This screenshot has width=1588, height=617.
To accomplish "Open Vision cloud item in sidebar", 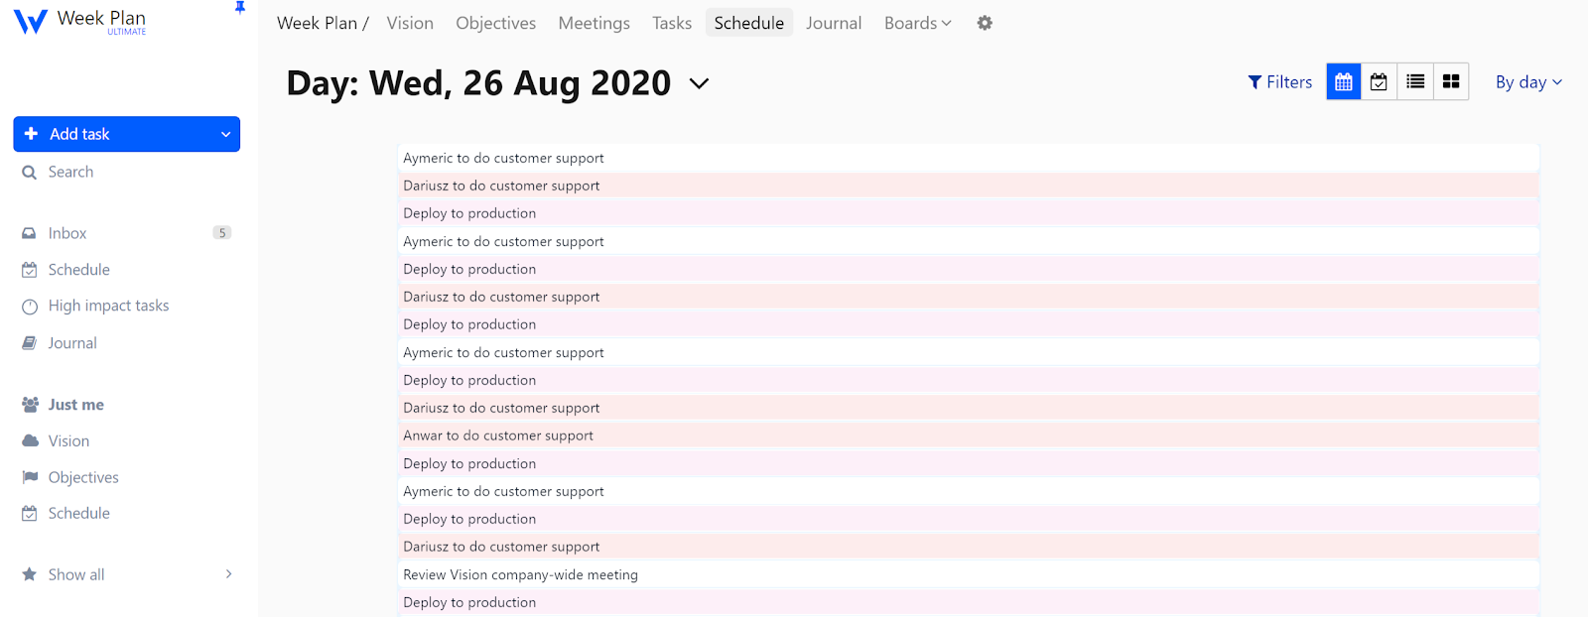I will pos(68,441).
